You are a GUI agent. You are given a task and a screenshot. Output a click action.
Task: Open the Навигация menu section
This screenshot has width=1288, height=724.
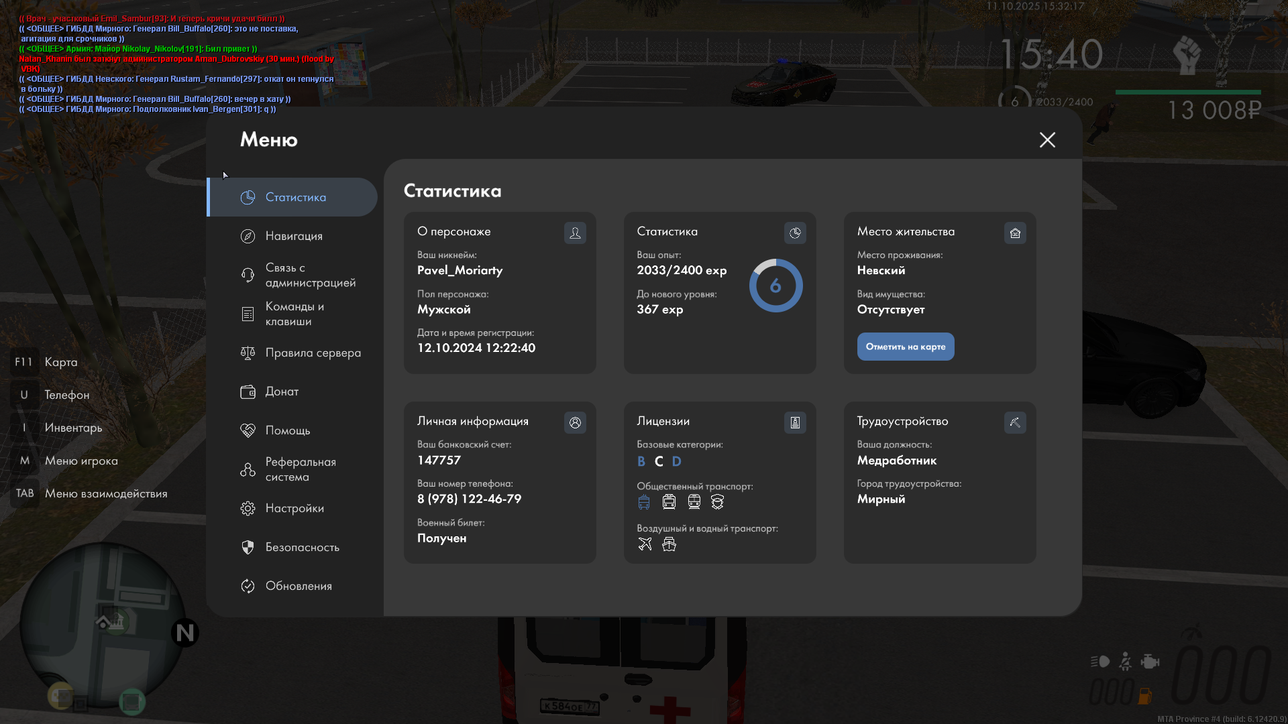tap(293, 236)
